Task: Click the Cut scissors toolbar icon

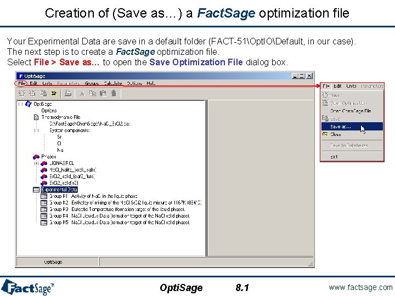Action: click(x=82, y=94)
